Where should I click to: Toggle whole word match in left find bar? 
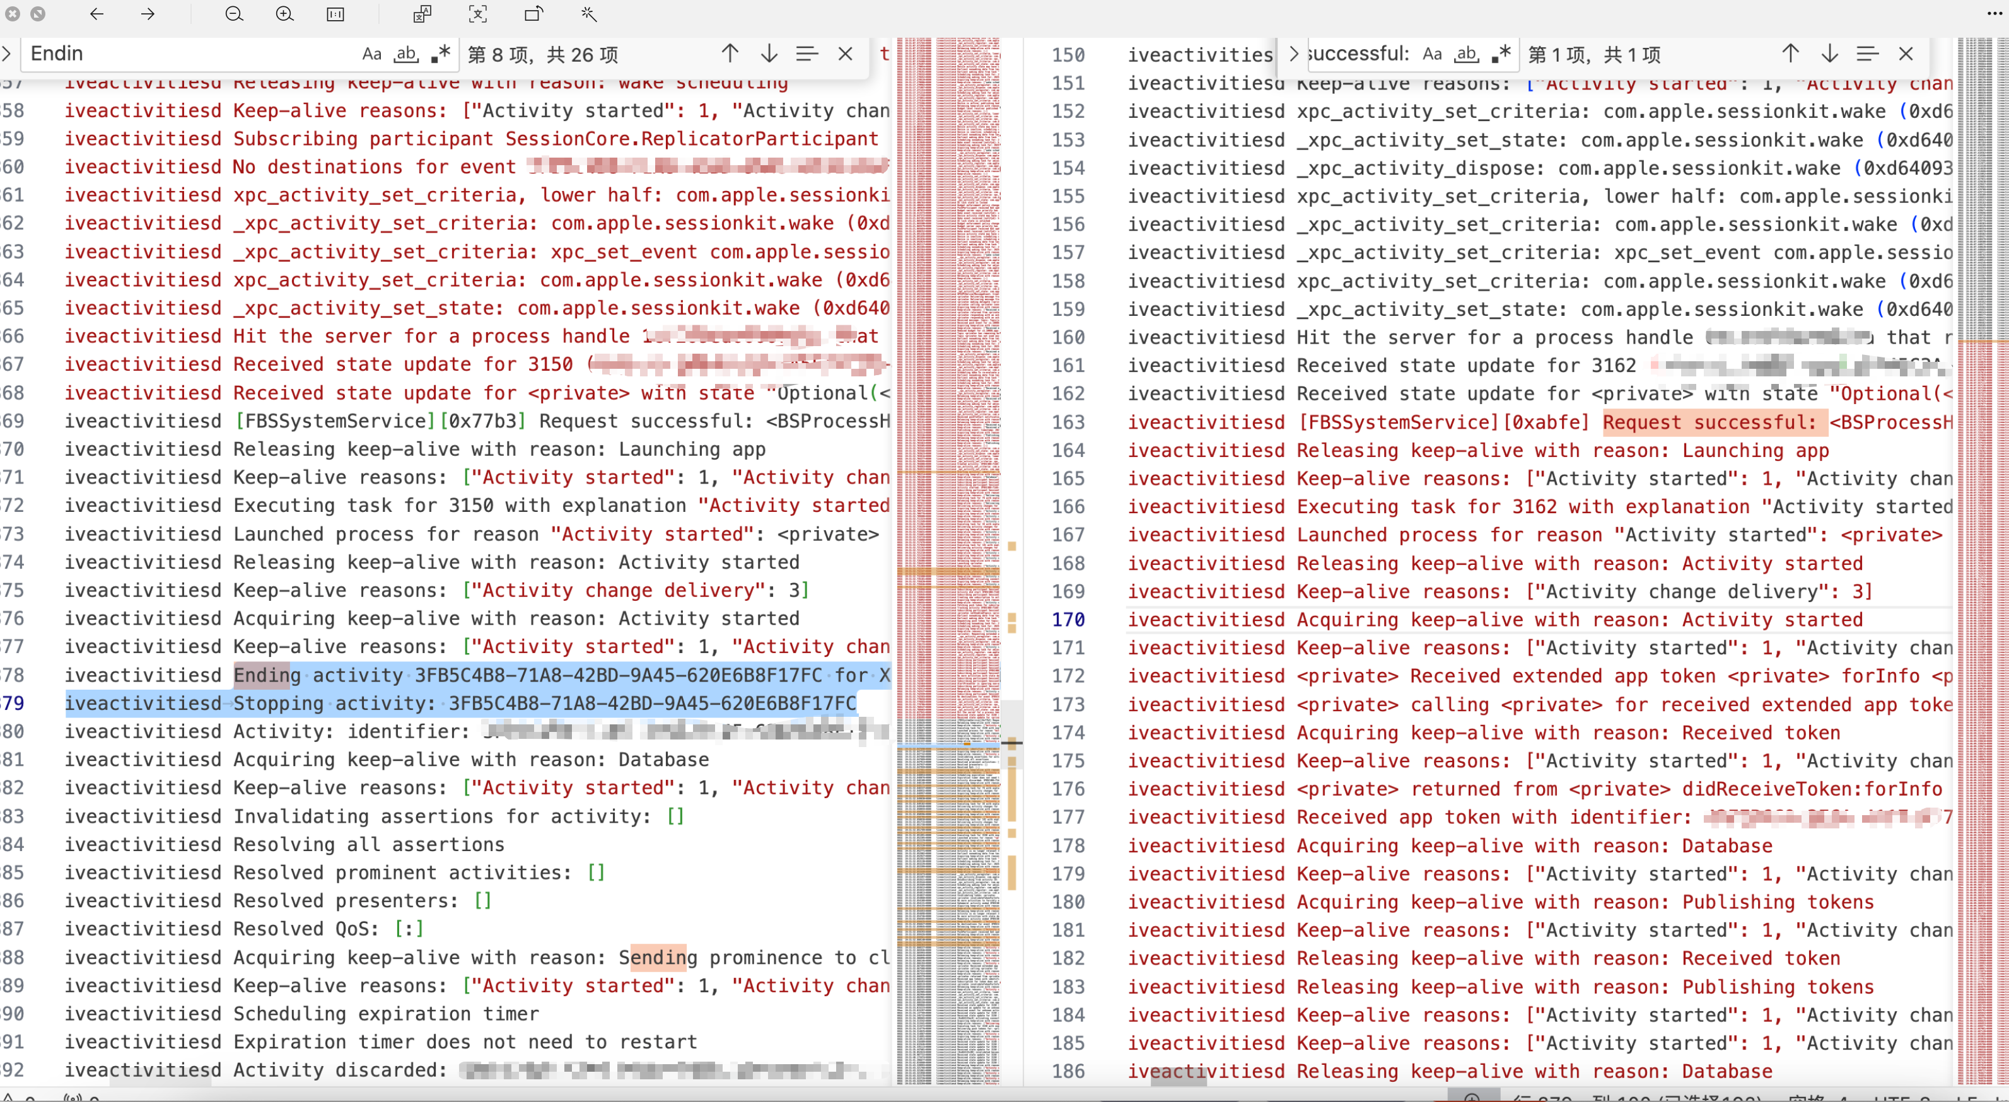[405, 54]
